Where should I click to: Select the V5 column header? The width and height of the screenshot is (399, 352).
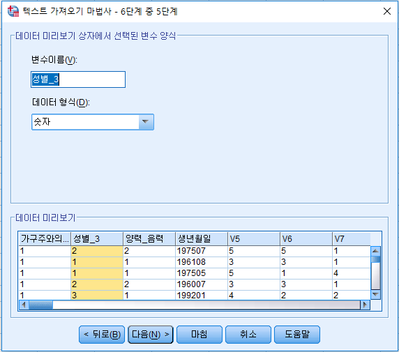254,239
